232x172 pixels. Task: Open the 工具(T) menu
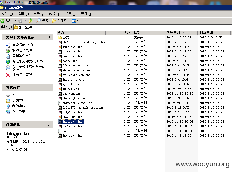[71, 14]
